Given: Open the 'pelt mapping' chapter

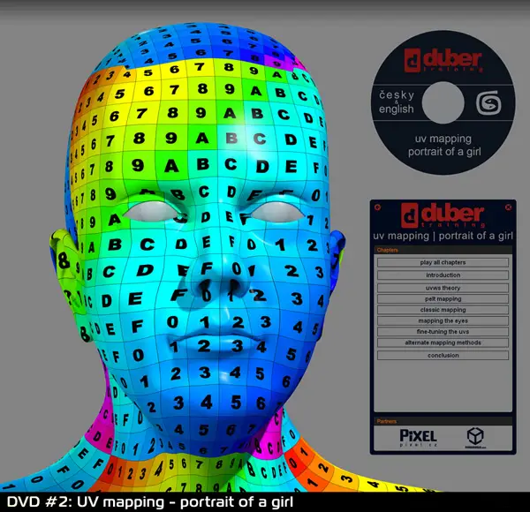Looking at the screenshot, I should point(443,299).
